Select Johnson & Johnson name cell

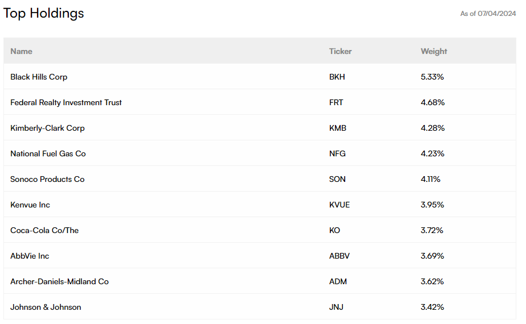click(x=45, y=307)
